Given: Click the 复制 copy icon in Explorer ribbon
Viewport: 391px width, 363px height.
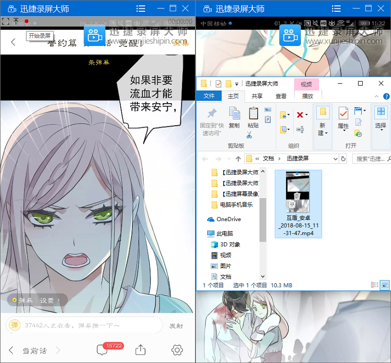Looking at the screenshot, I should (x=235, y=113).
